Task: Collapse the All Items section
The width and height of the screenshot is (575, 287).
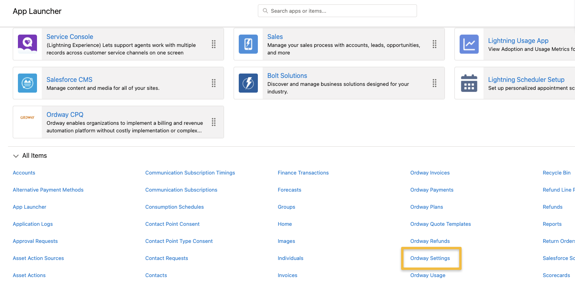Action: [16, 156]
